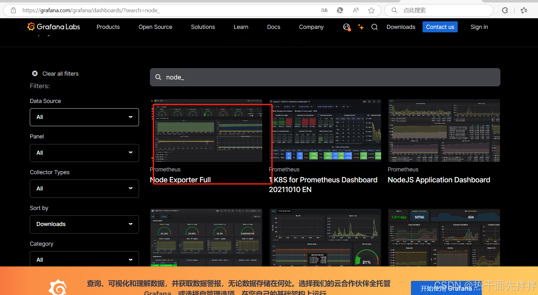
Task: Open the Collector Types dropdown
Action: pyautogui.click(x=84, y=189)
